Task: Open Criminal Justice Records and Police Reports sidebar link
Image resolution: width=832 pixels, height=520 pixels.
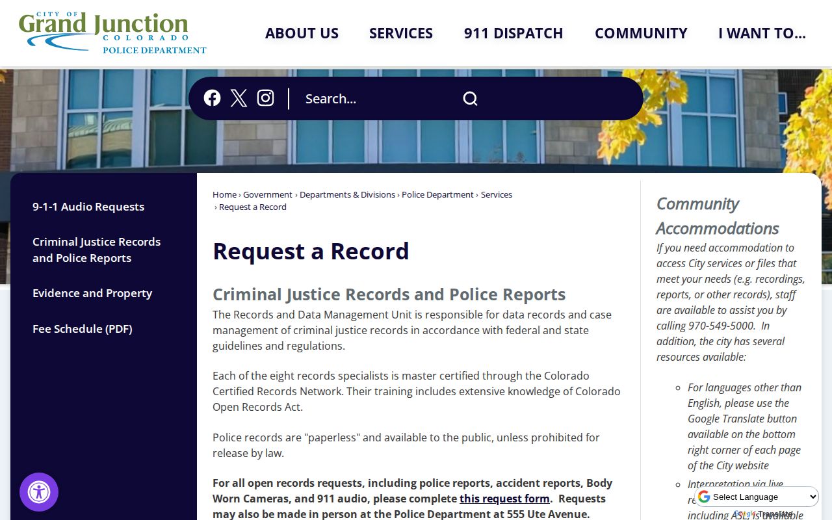Action: [97, 250]
